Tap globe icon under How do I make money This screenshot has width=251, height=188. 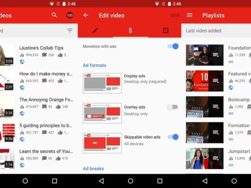coord(22,88)
